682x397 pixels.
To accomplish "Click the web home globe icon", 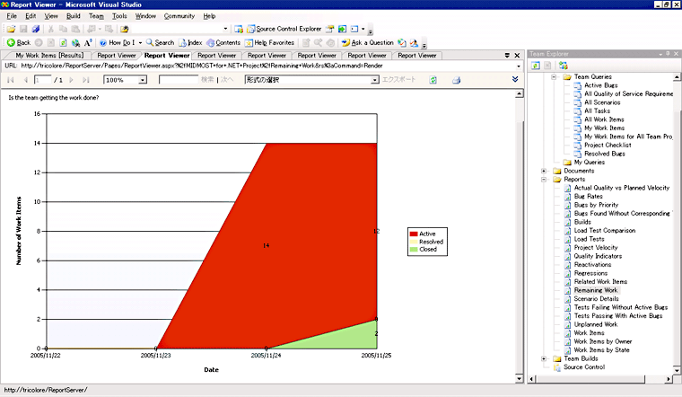I will click(75, 42).
